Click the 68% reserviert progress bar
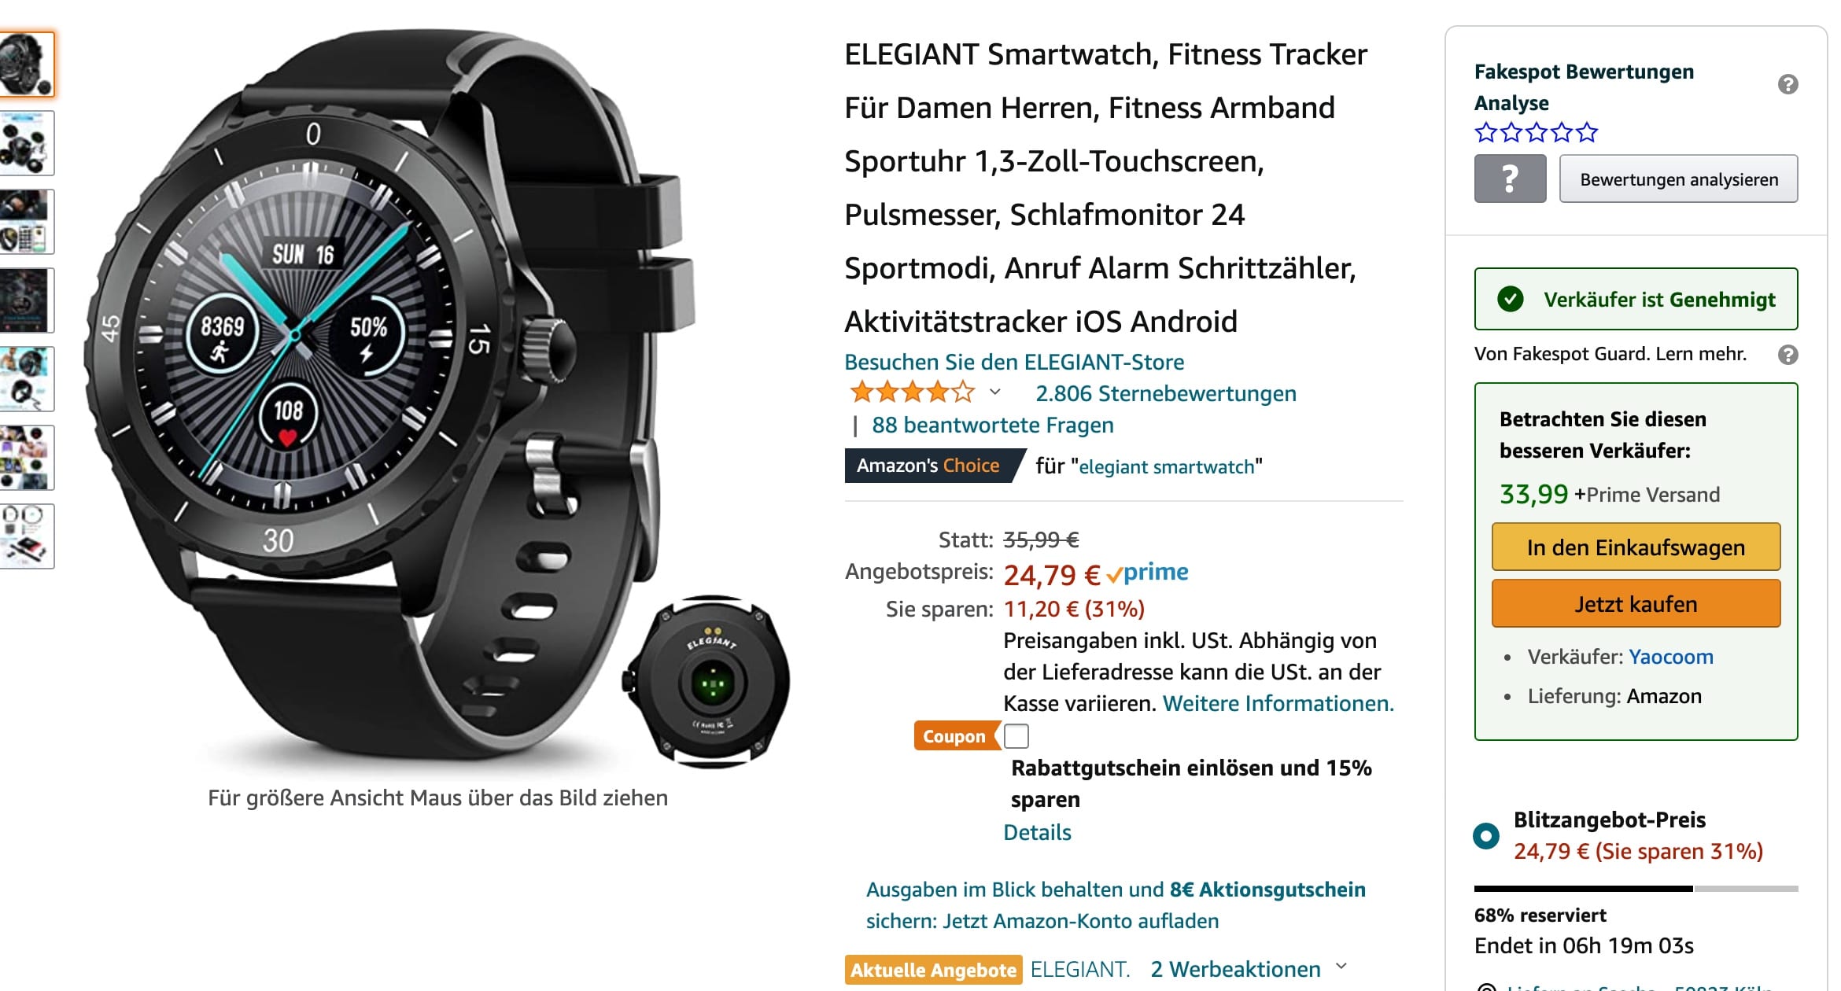1841x991 pixels. [x=1636, y=889]
